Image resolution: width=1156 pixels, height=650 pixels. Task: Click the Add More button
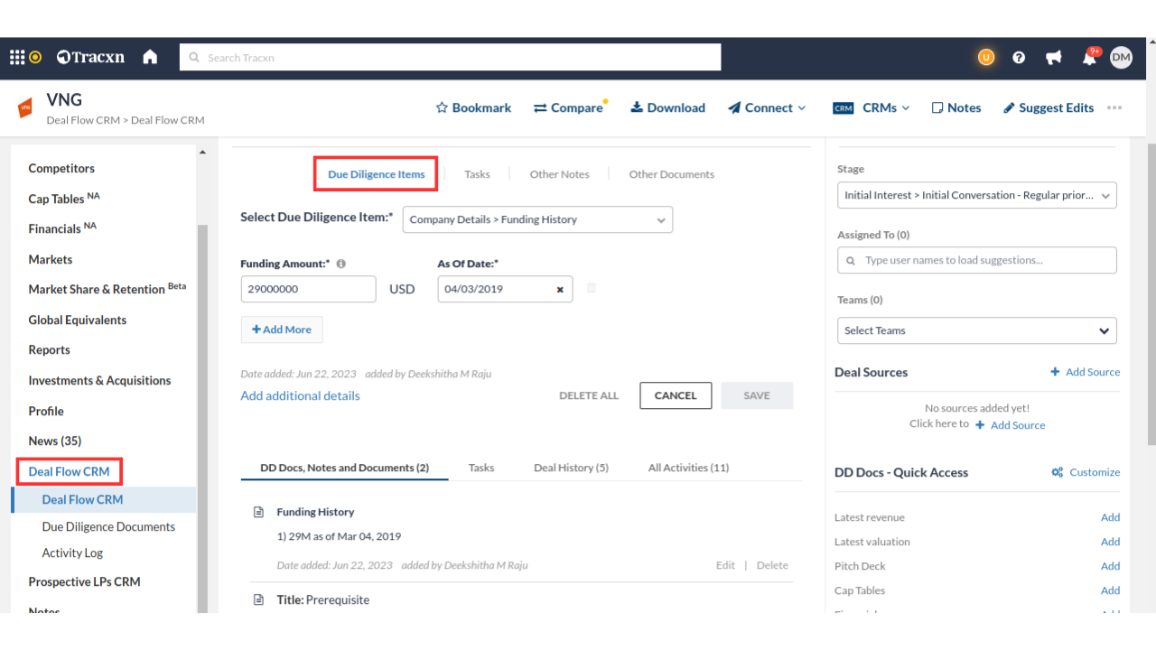pyautogui.click(x=282, y=330)
